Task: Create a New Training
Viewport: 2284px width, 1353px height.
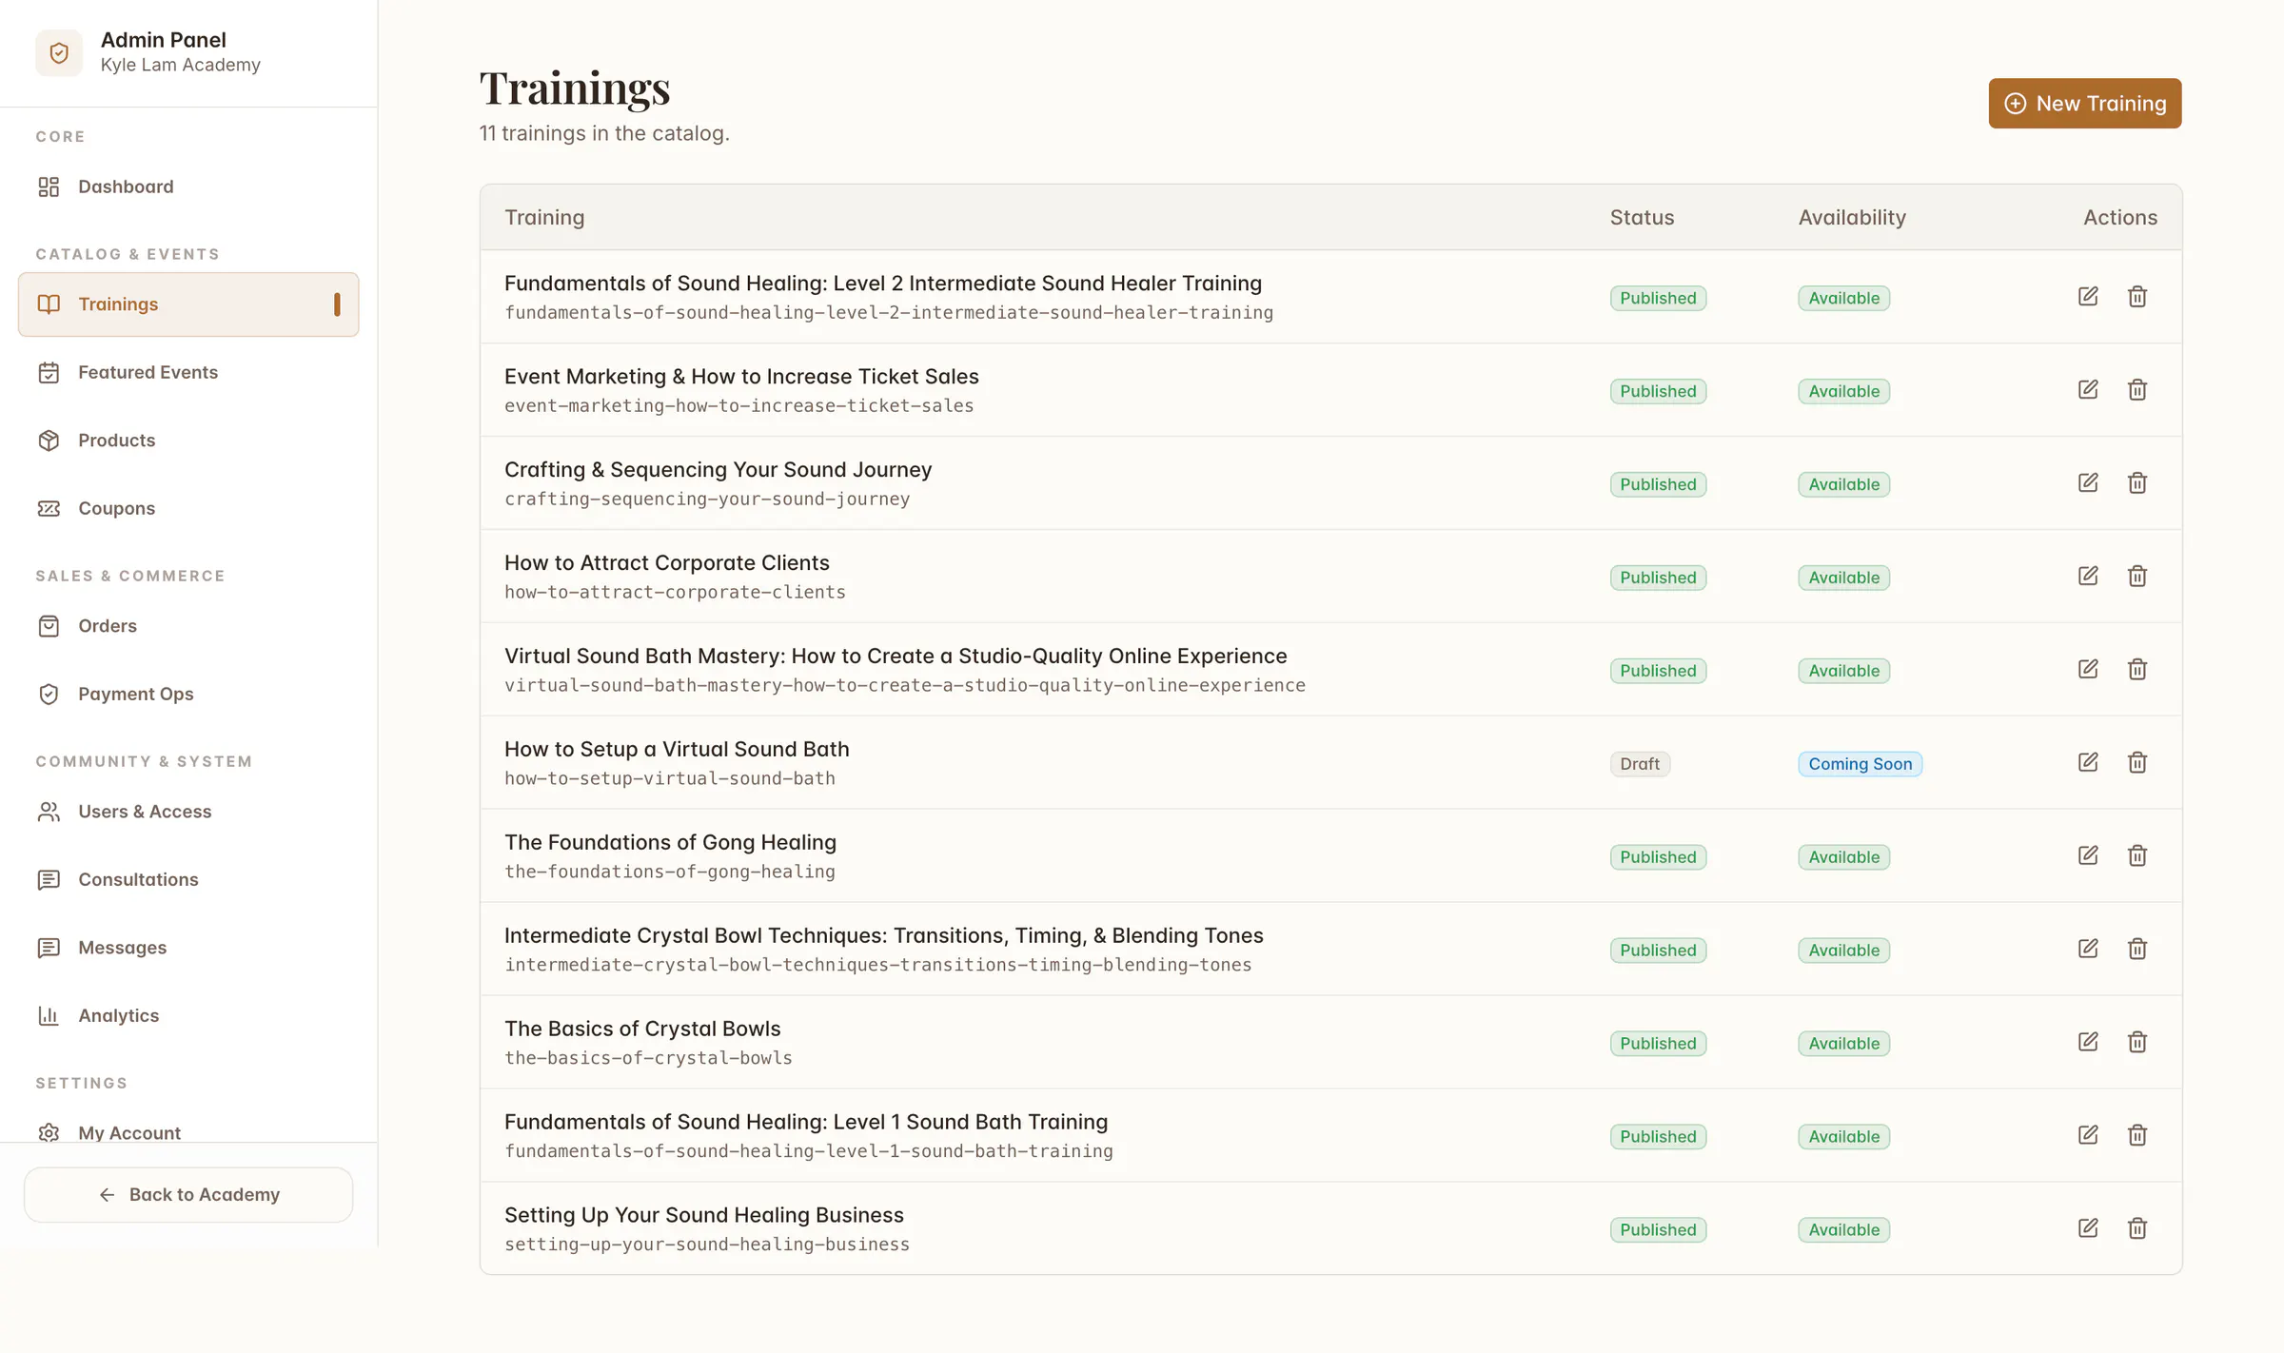Action: click(2084, 103)
